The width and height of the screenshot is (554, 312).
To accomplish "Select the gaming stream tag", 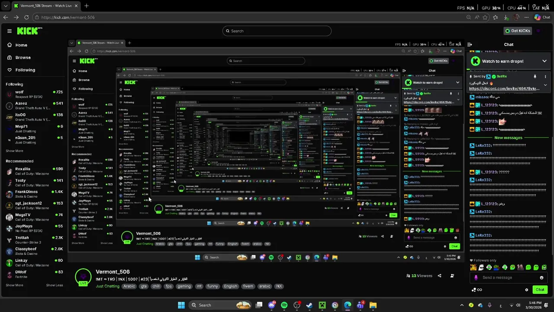I will [x=184, y=286].
